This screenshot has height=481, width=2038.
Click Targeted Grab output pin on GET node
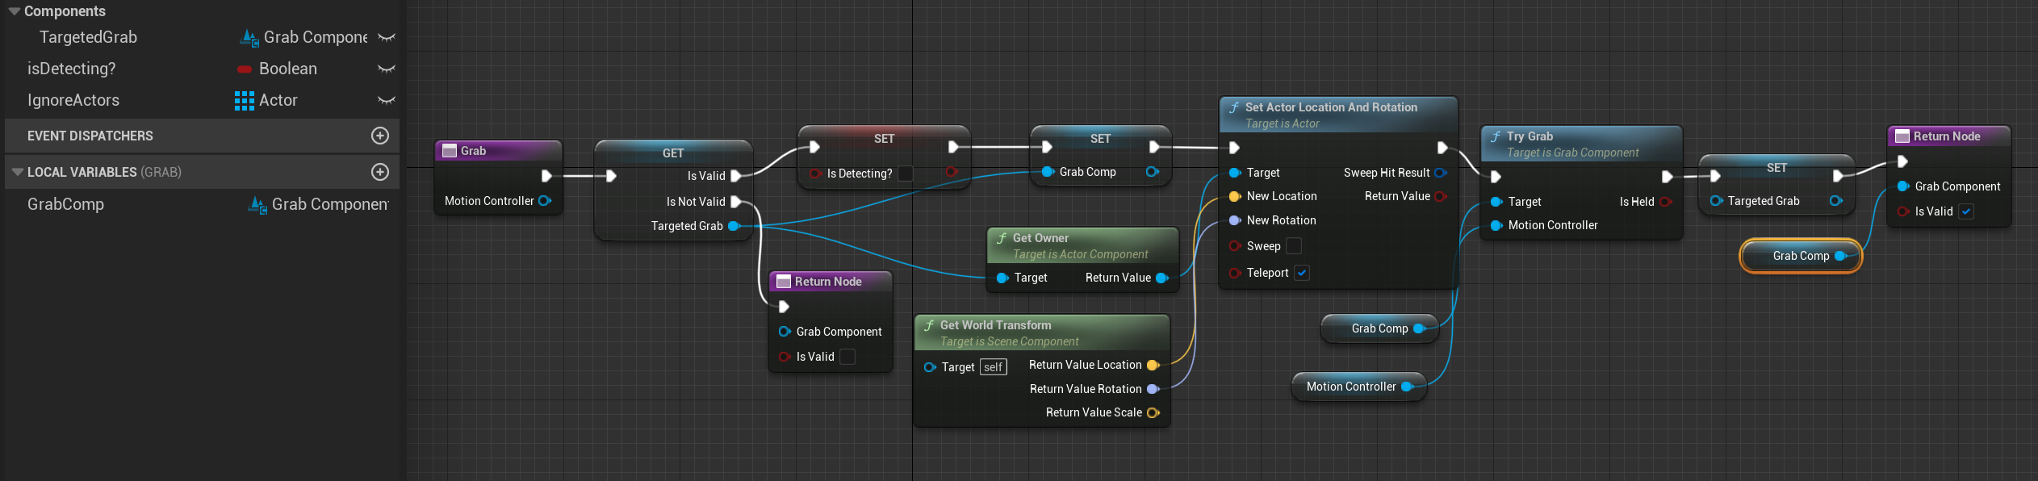(734, 226)
